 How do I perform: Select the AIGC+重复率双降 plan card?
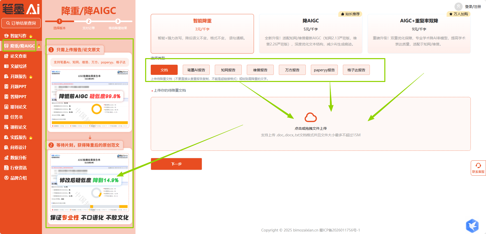click(419, 34)
